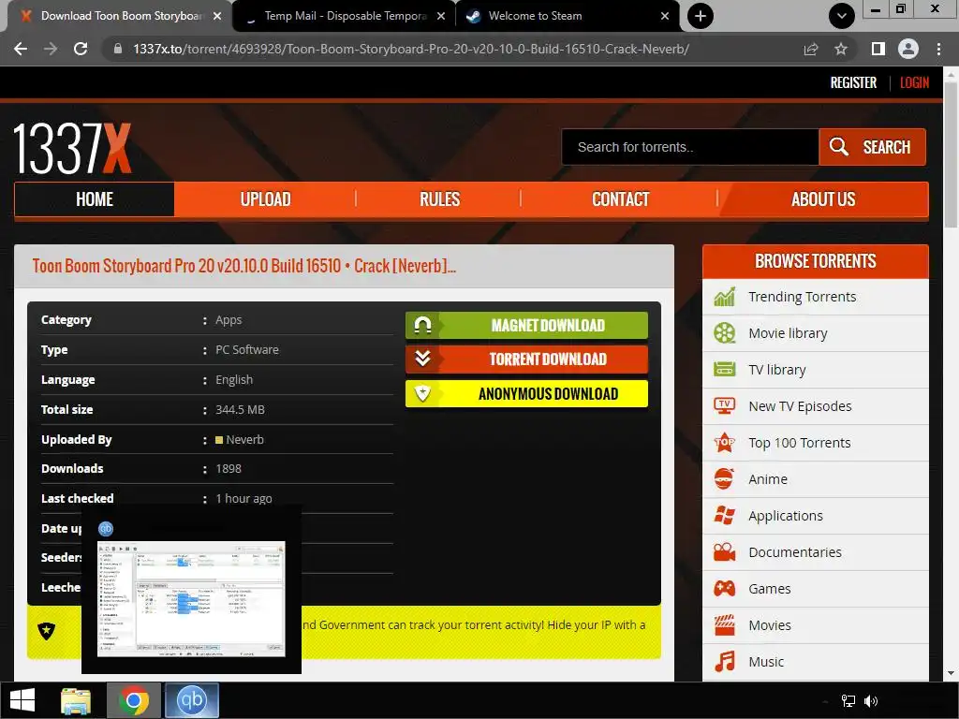Click the magnet icon on Magnet Download
Image resolution: width=959 pixels, height=719 pixels.
[422, 325]
